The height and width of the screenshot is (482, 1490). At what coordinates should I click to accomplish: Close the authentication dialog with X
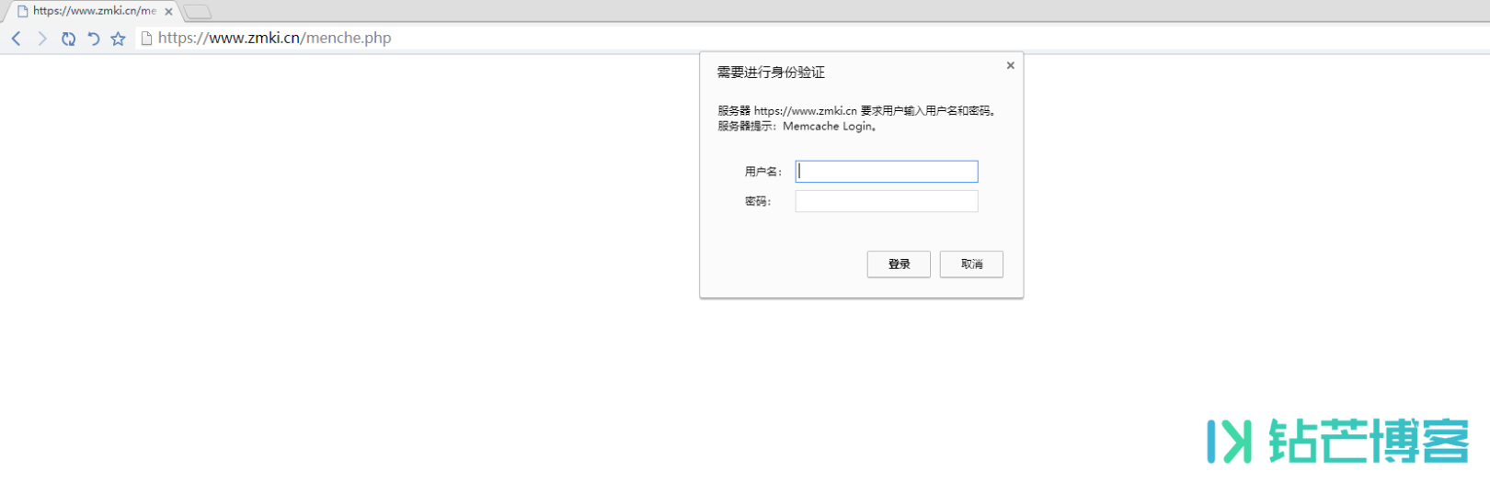(x=1010, y=65)
